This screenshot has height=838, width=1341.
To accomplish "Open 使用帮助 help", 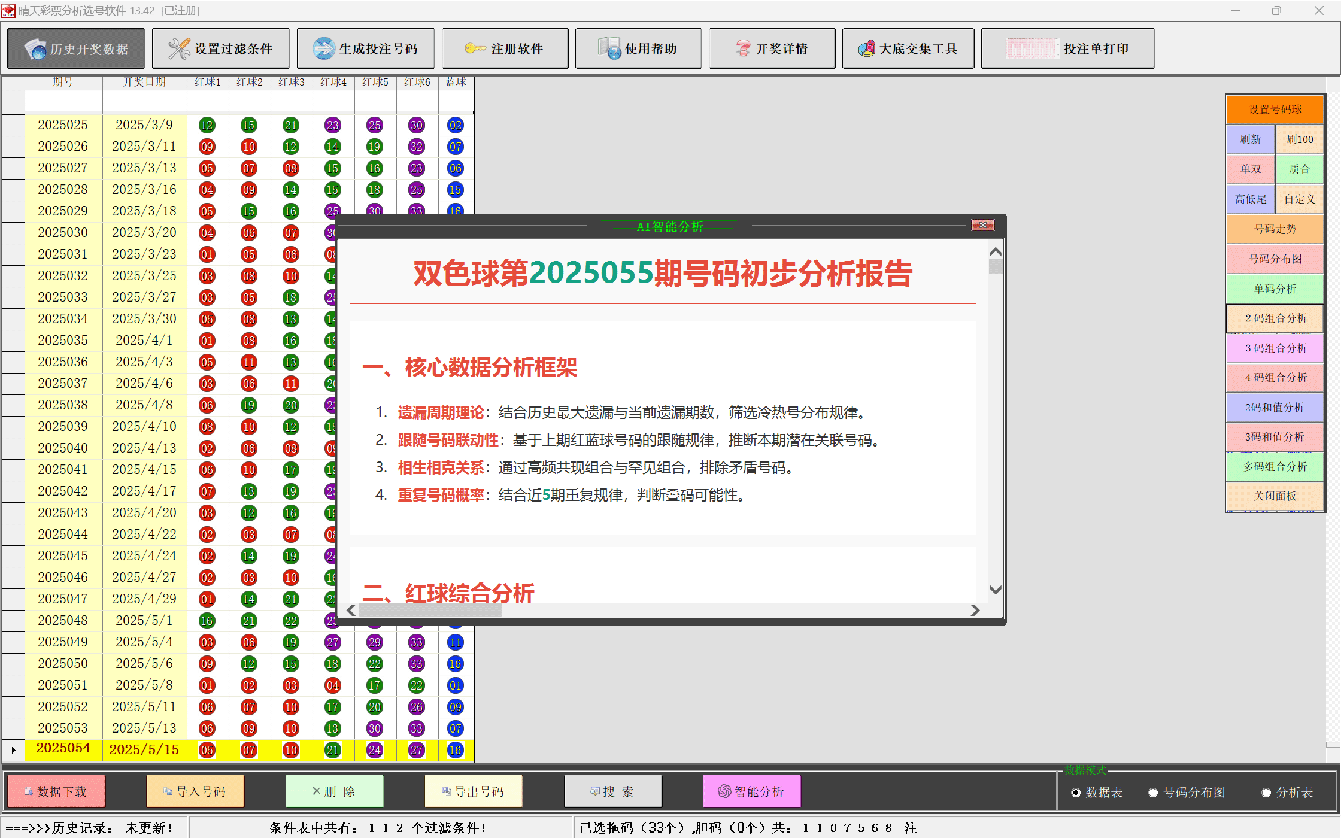I will pos(638,48).
